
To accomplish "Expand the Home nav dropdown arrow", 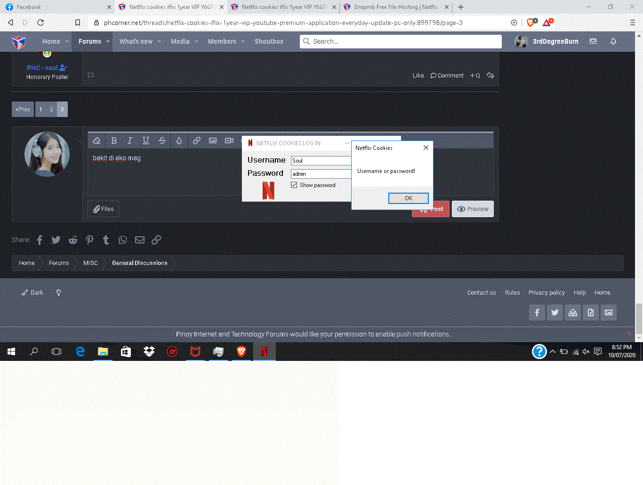I will point(67,41).
